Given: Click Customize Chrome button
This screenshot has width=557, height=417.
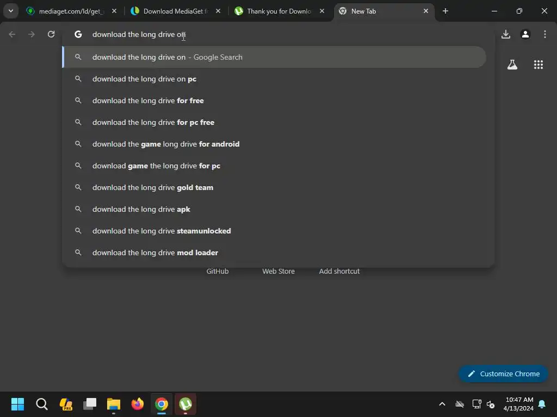Looking at the screenshot, I should pyautogui.click(x=503, y=374).
